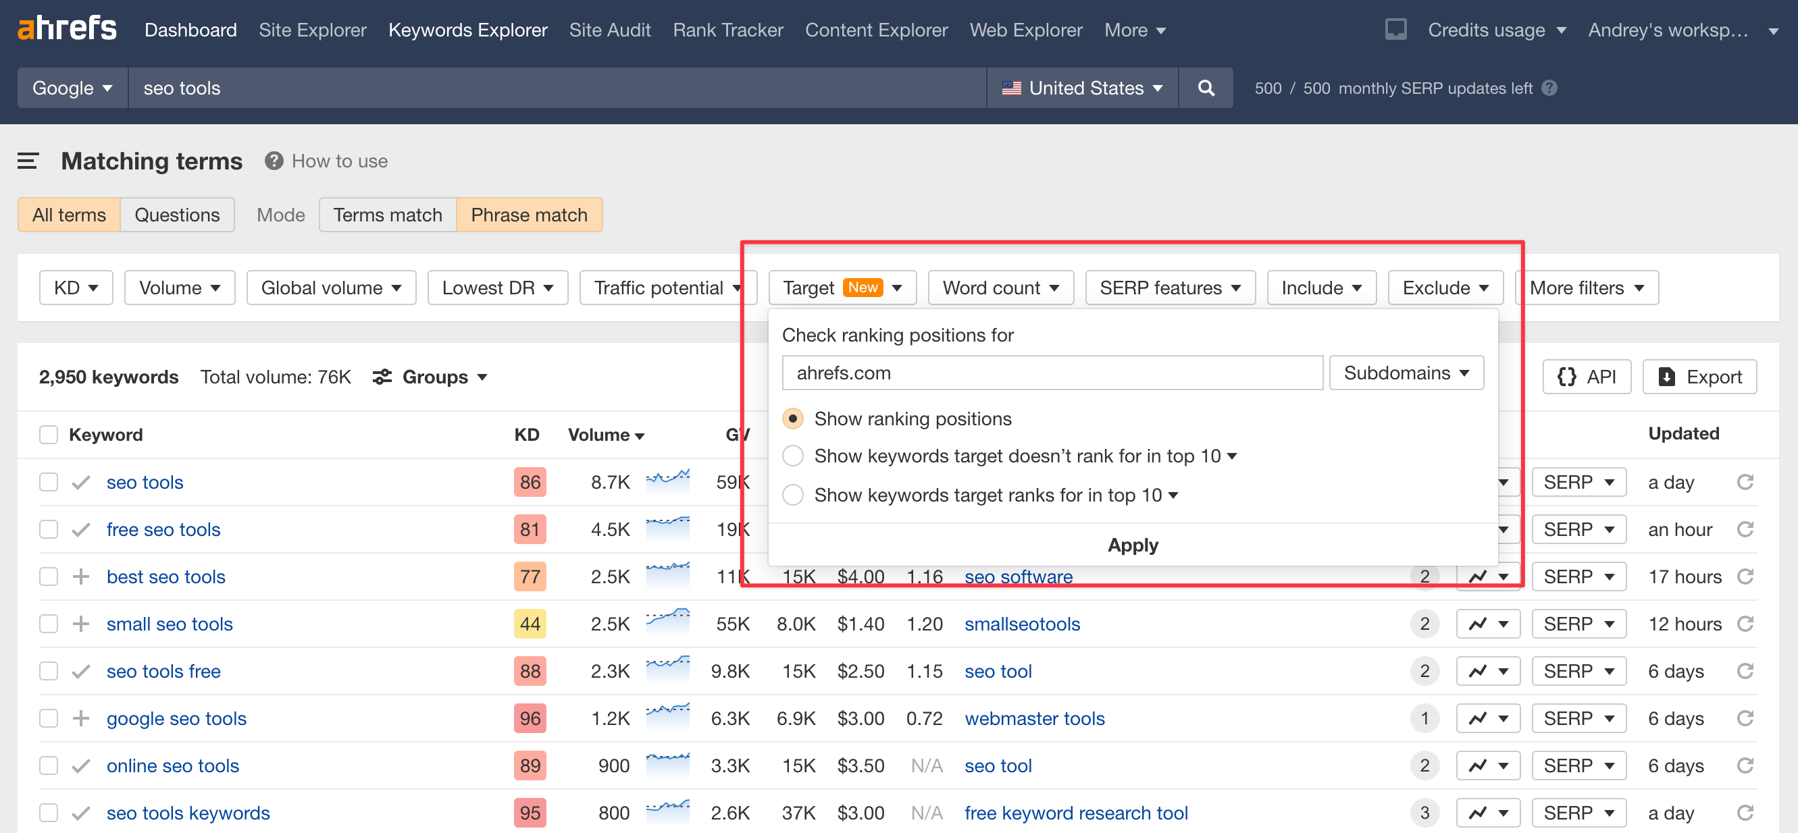The height and width of the screenshot is (833, 1798).
Task: Refresh the 'seo tools' row
Action: point(1745,482)
